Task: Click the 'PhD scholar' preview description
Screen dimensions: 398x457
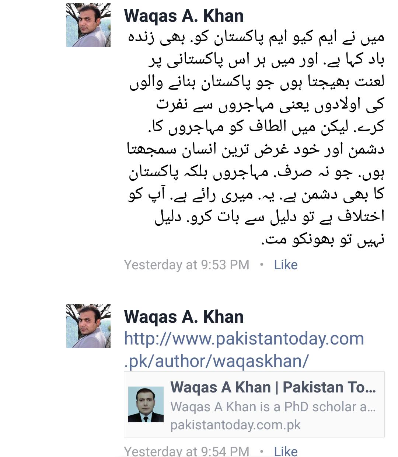Action: click(273, 407)
